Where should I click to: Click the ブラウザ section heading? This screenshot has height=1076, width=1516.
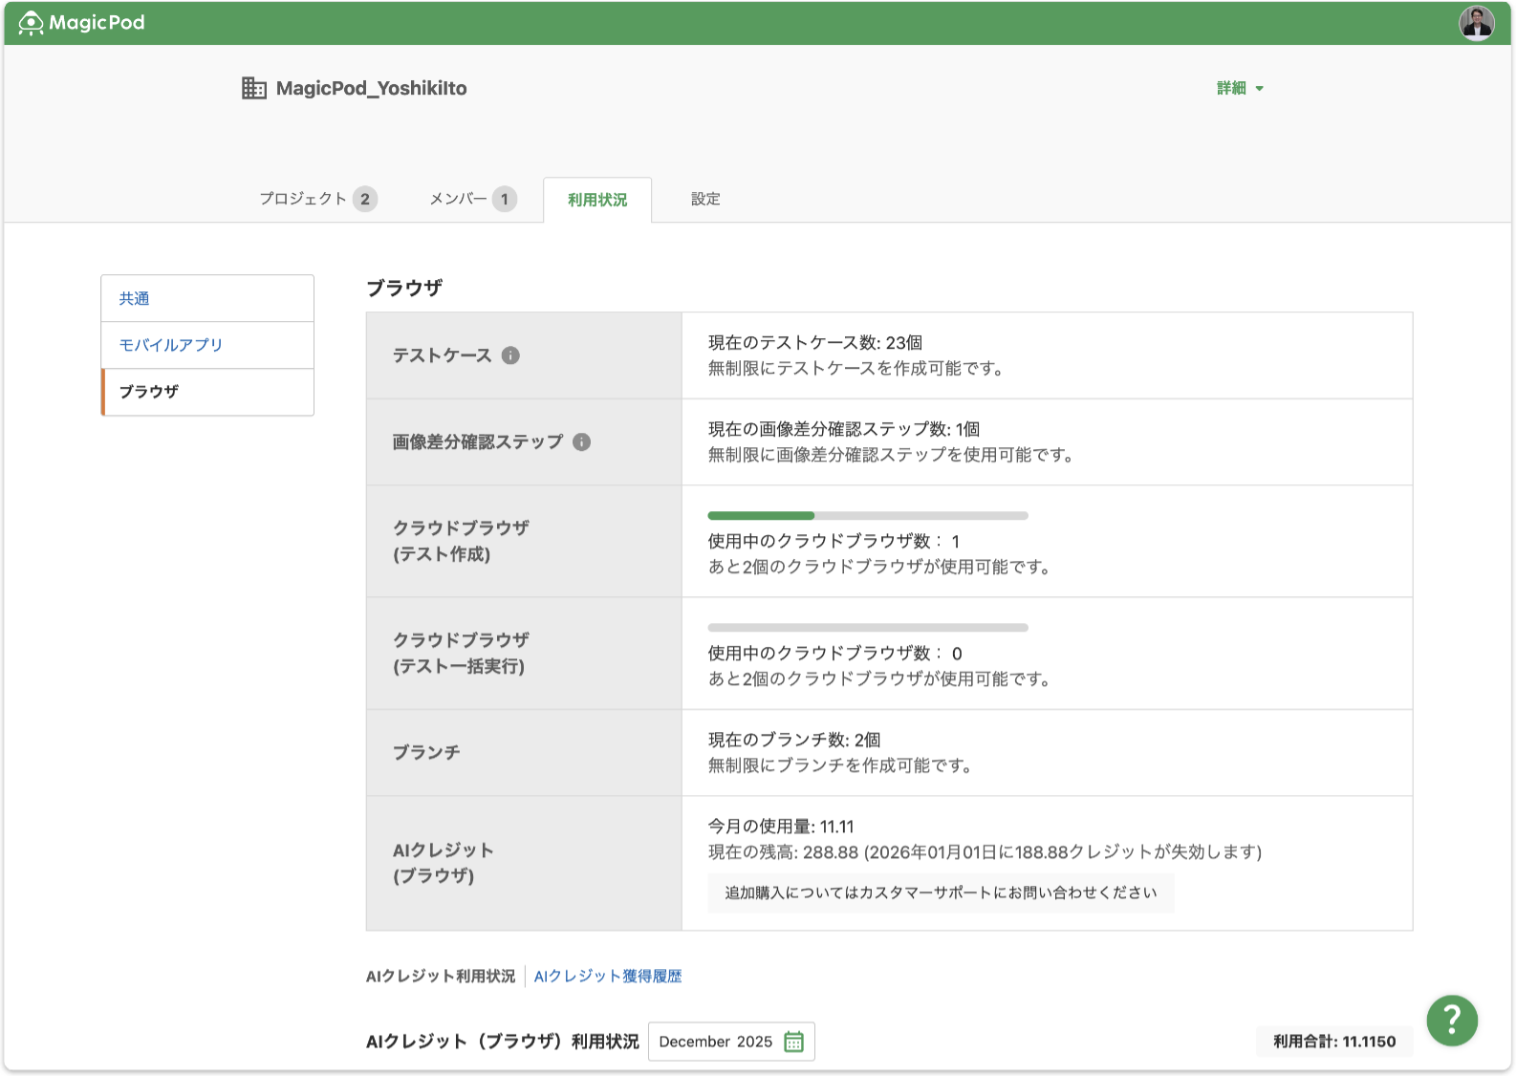point(404,288)
